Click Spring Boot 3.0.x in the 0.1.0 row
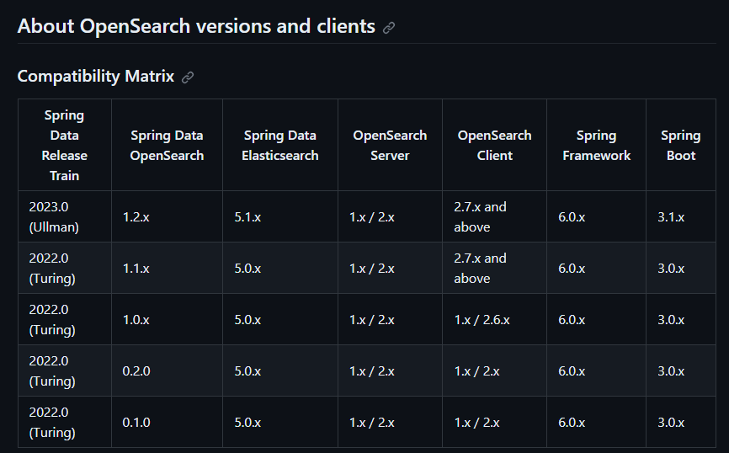 pyautogui.click(x=681, y=423)
